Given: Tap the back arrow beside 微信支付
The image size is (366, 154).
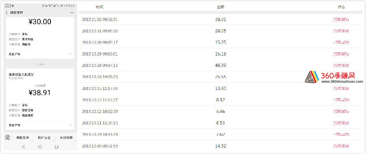Looking at the screenshot, I should (7, 13).
